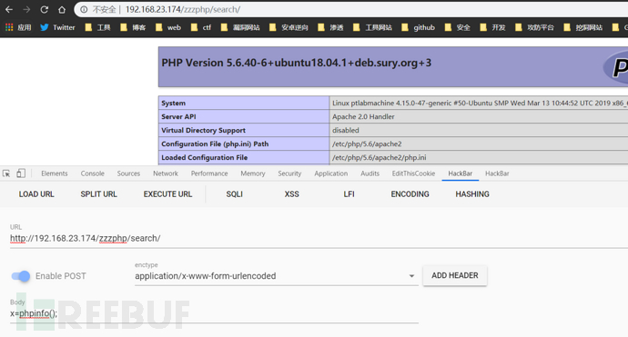This screenshot has width=628, height=337.
Task: Click the Body field containing x=phpinfo();
Action: [x=214, y=313]
